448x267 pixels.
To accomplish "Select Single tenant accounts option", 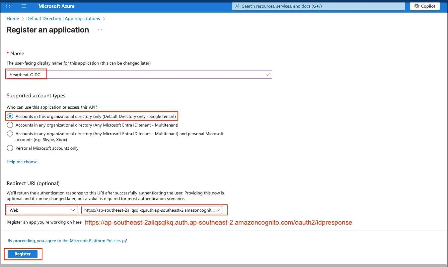I will pyautogui.click(x=10, y=117).
